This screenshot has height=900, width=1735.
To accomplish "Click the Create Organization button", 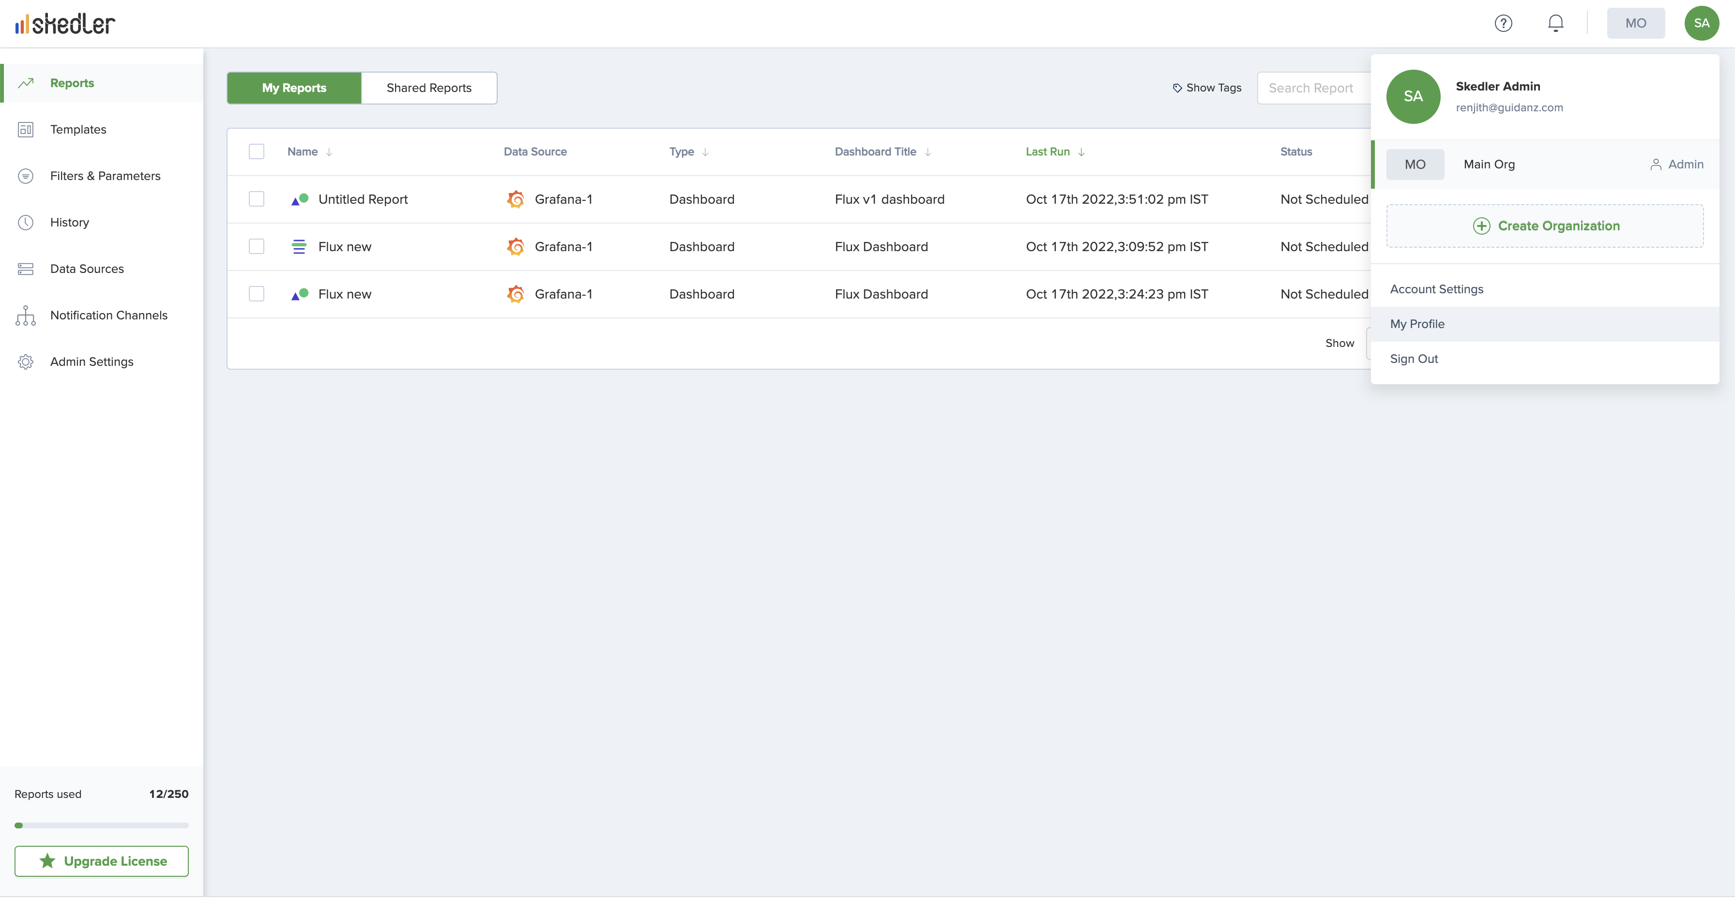I will (1544, 226).
